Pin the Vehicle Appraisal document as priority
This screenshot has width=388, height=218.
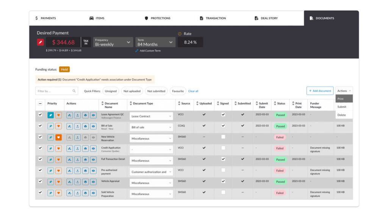[x=50, y=182]
